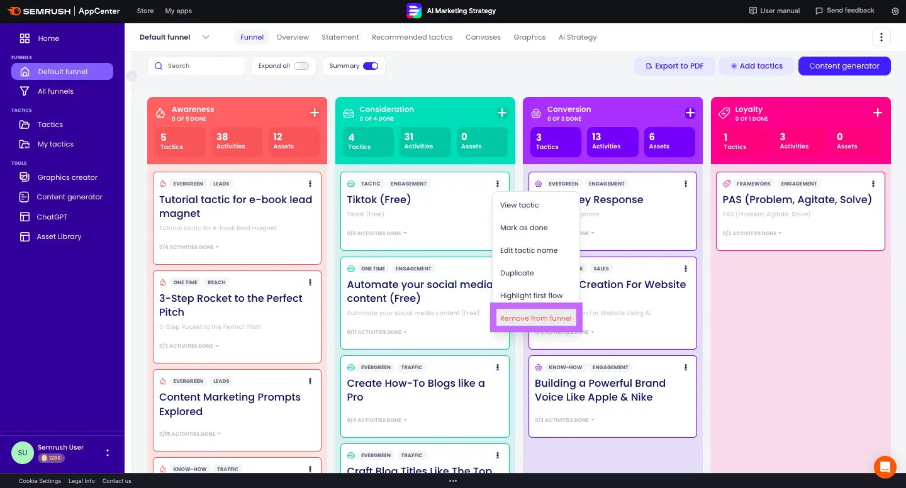The width and height of the screenshot is (906, 488).
Task: Turn off the Summary toggle
Action: pos(371,66)
